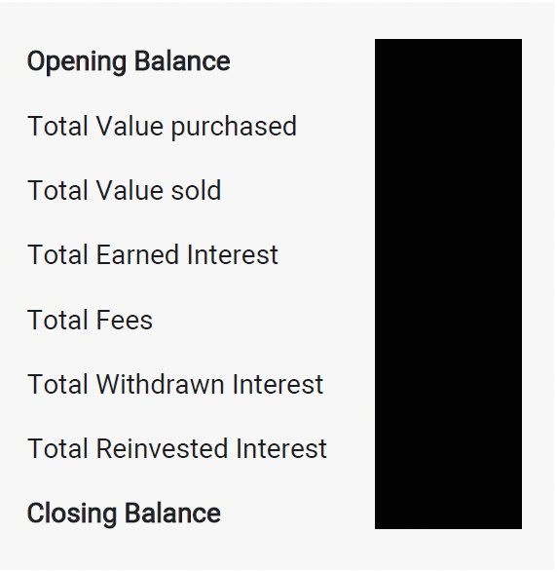The height and width of the screenshot is (572, 557).
Task: Click the word "Opening"
Action: [x=77, y=62]
